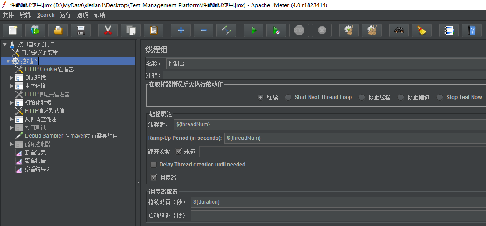Viewport: 486px width, 226px height.
Task: Open the 运行 menu
Action: pos(65,15)
